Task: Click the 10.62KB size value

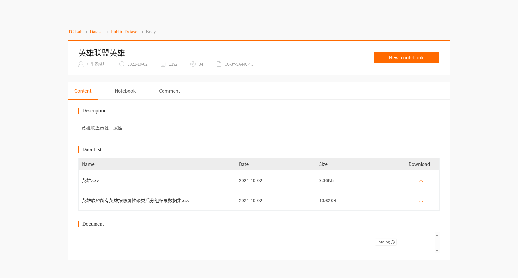Action: click(328, 201)
